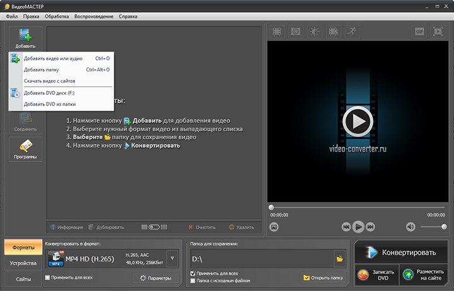Toggle list/grid view switch
454x291 pixels.
[x=154, y=227]
